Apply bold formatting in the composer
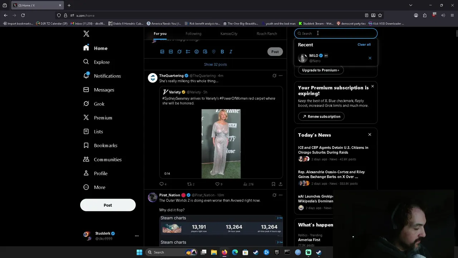 222,52
